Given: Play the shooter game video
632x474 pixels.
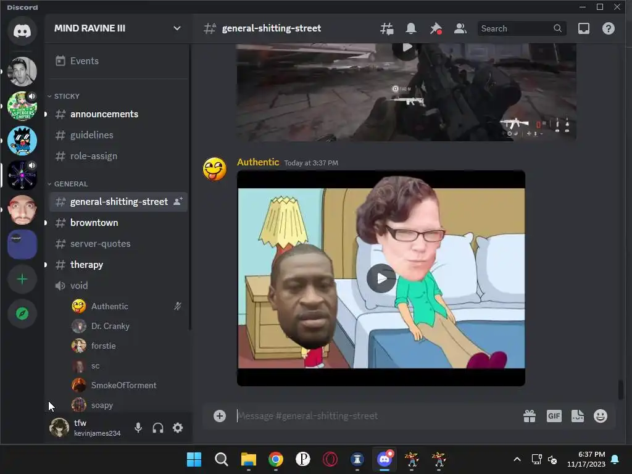Looking at the screenshot, I should (x=406, y=48).
